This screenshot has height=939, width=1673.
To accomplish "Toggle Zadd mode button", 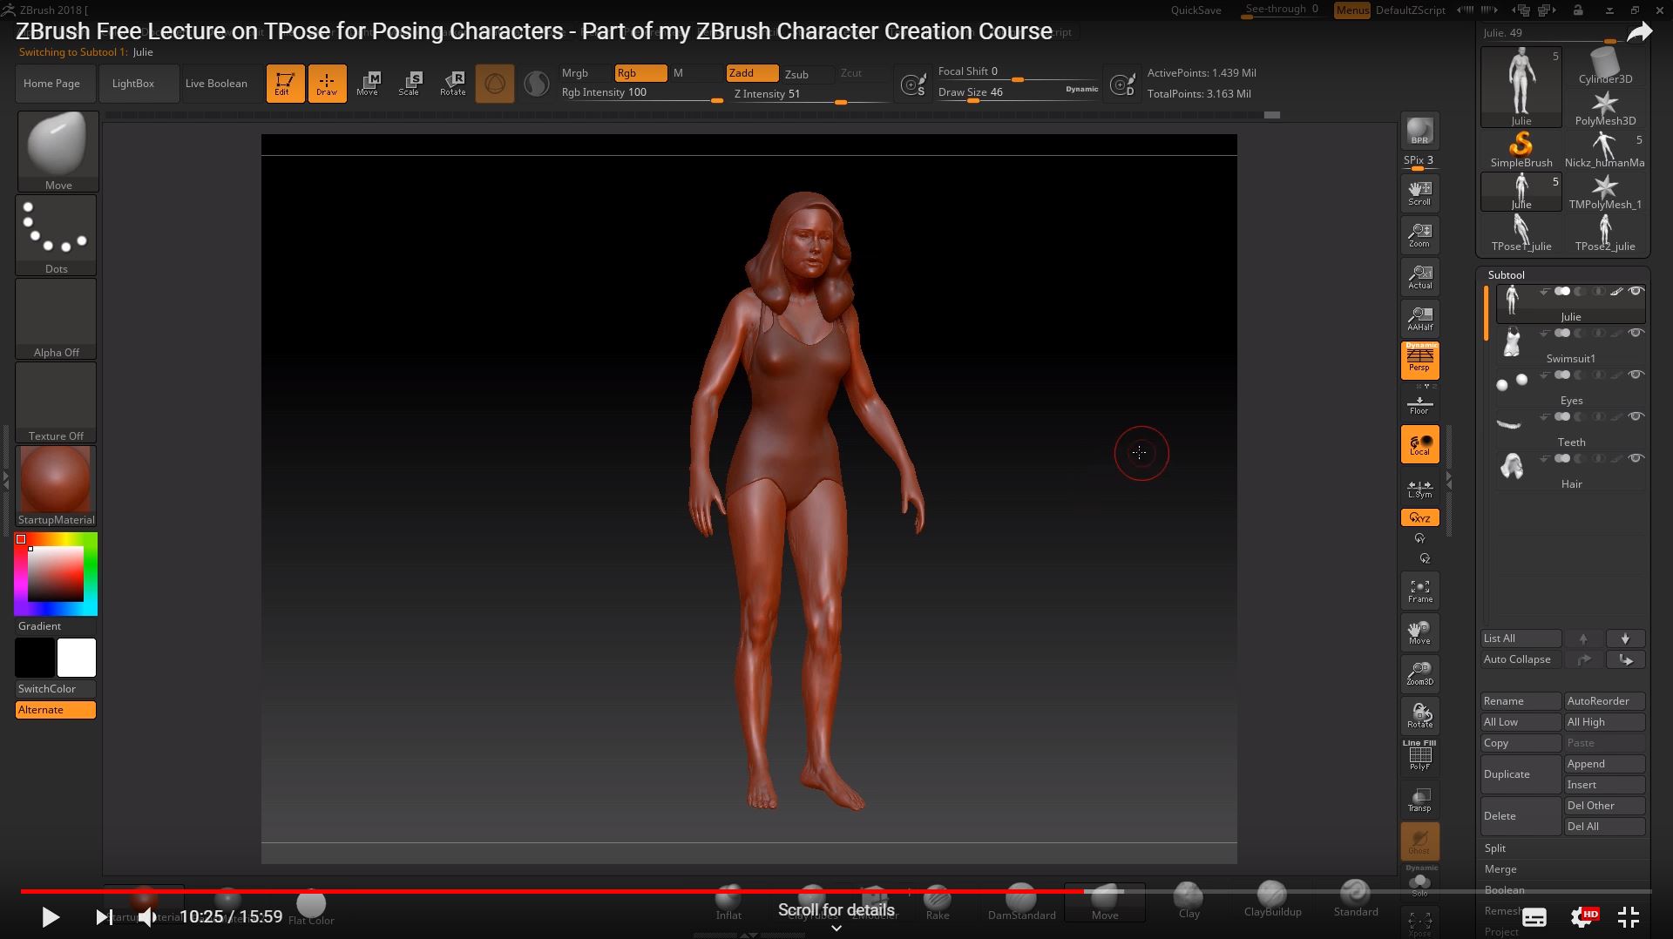I will 753,73.
